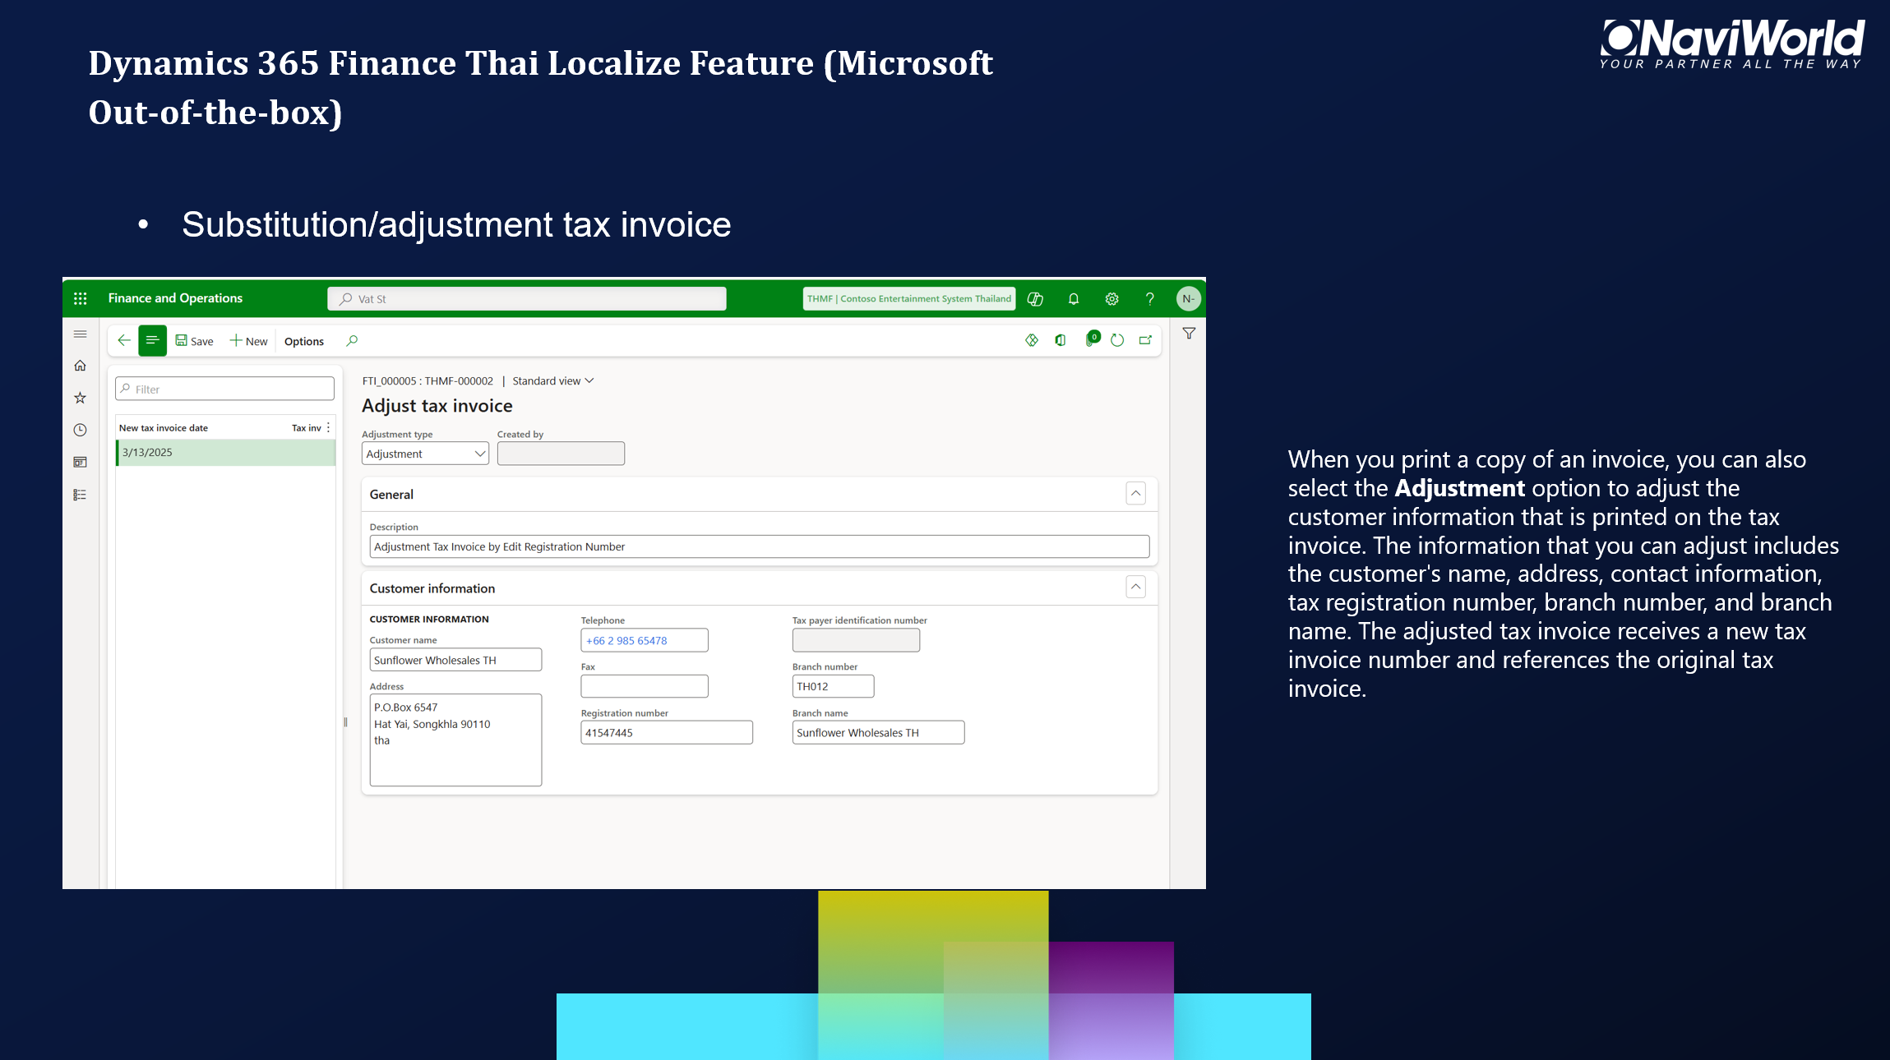Toggle the green list view button
1890x1060 pixels.
click(x=152, y=340)
